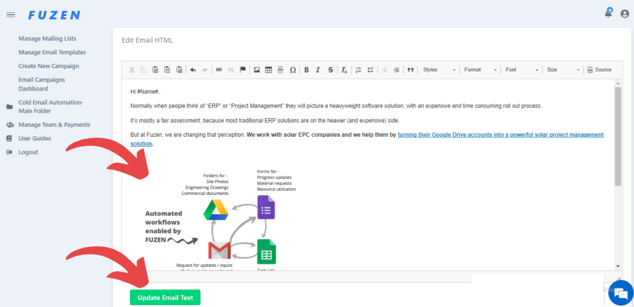This screenshot has width=634, height=307.
Task: Click the increase indent icon
Action: pos(396,70)
